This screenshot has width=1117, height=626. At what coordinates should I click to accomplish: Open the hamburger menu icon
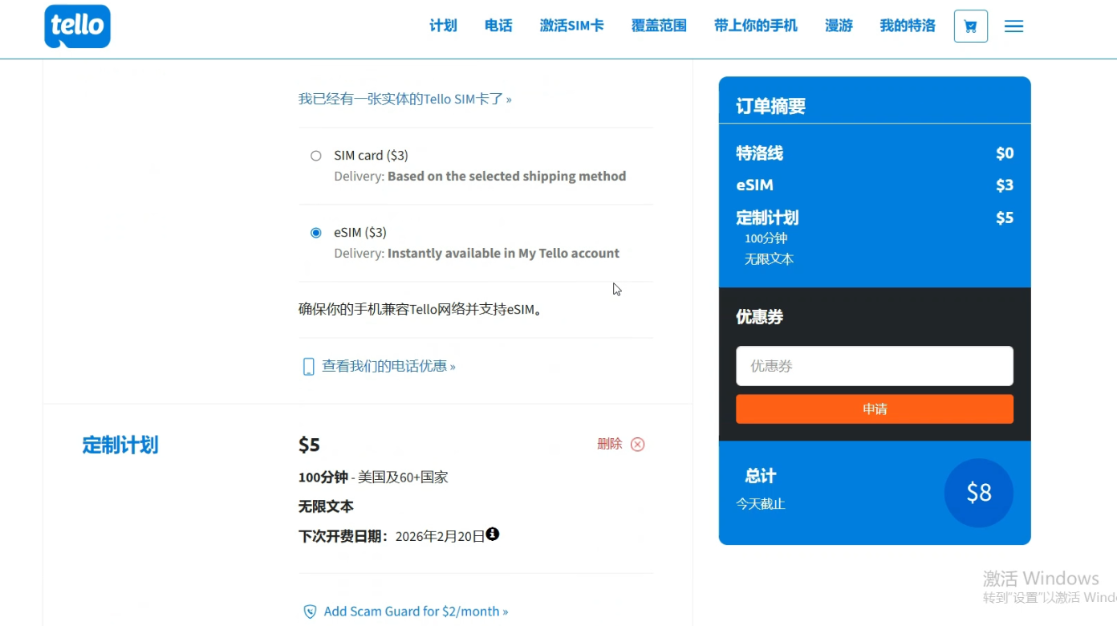(x=1013, y=26)
